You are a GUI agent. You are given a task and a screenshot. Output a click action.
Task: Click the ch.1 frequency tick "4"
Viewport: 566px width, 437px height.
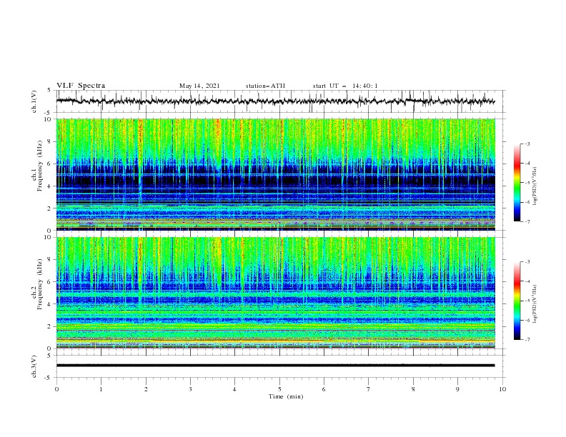click(x=50, y=186)
